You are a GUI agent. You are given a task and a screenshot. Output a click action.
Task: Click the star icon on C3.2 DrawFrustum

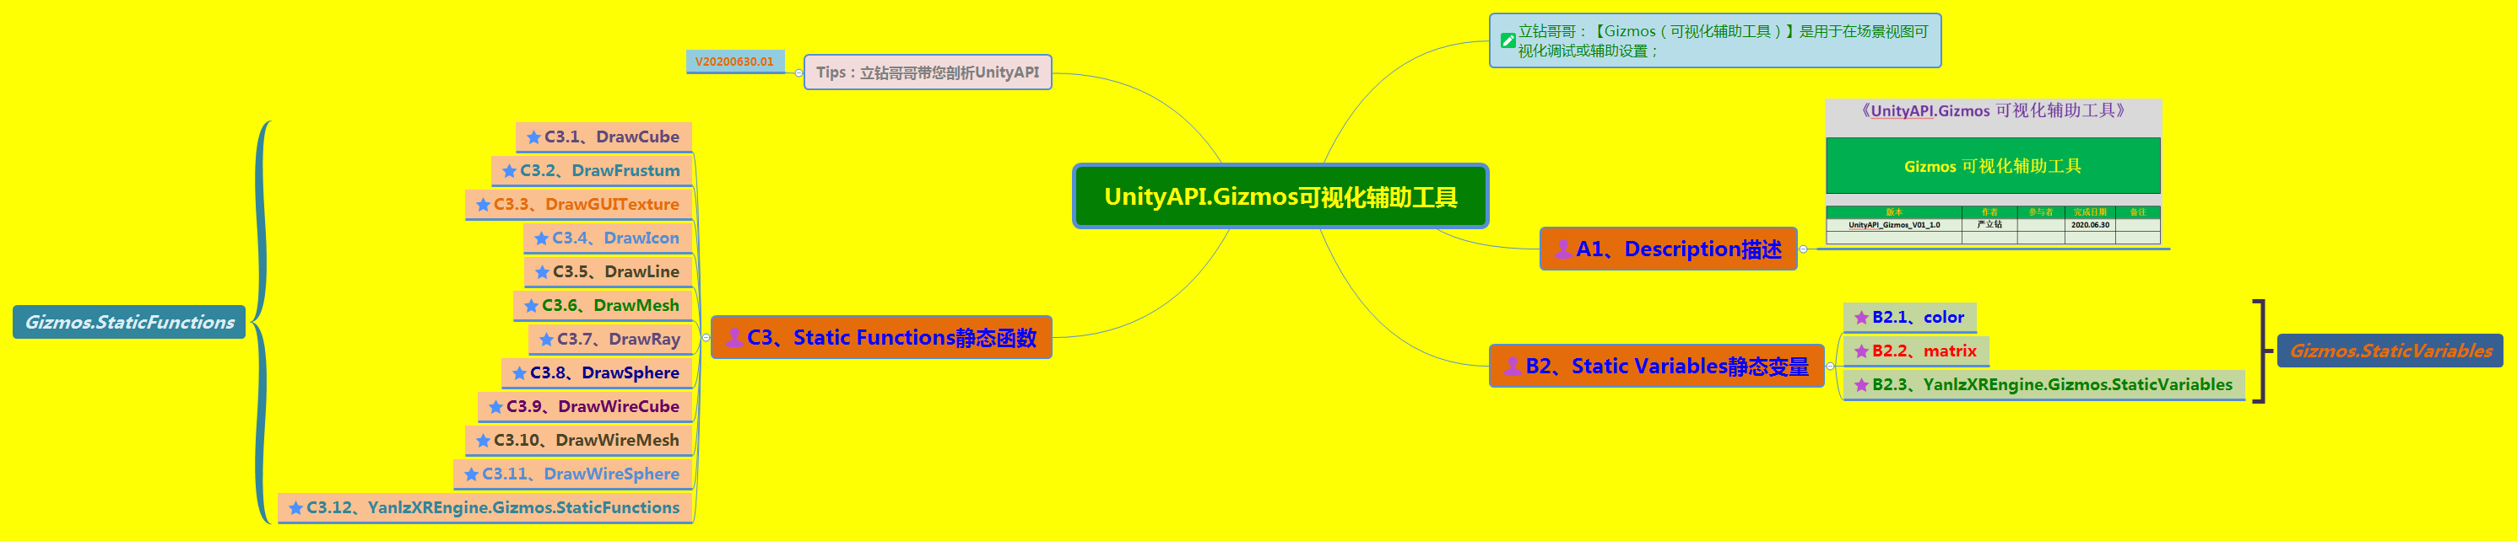point(509,170)
